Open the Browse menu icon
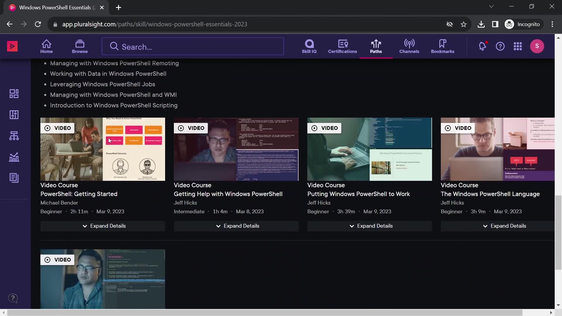Image resolution: width=562 pixels, height=316 pixels. (80, 47)
